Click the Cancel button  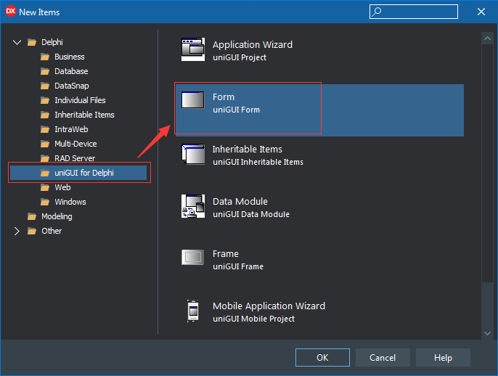383,358
